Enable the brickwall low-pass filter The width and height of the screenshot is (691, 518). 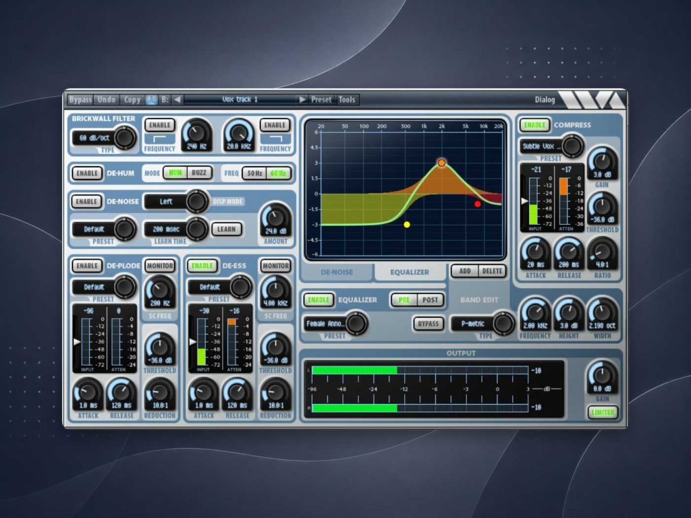[x=275, y=125]
